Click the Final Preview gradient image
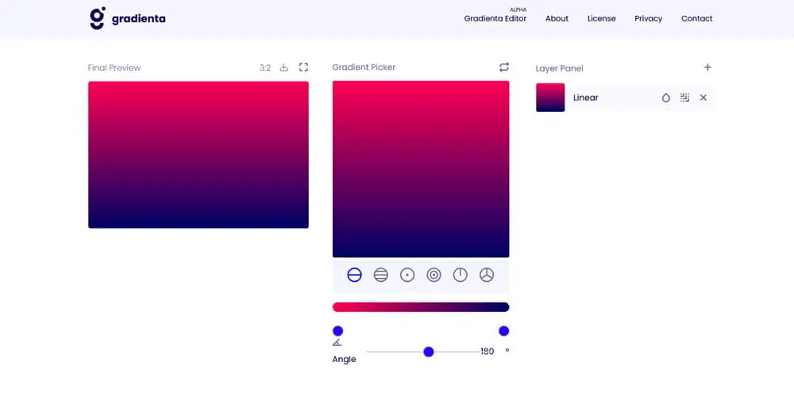 [x=198, y=155]
